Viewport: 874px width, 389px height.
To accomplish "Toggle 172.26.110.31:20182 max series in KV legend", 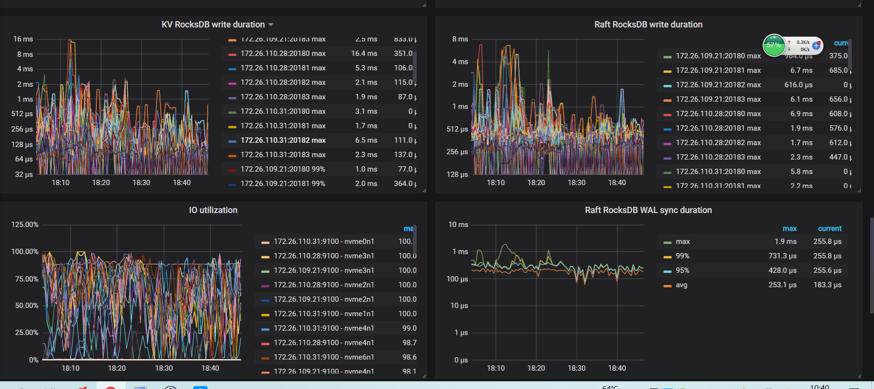I will [x=283, y=140].
